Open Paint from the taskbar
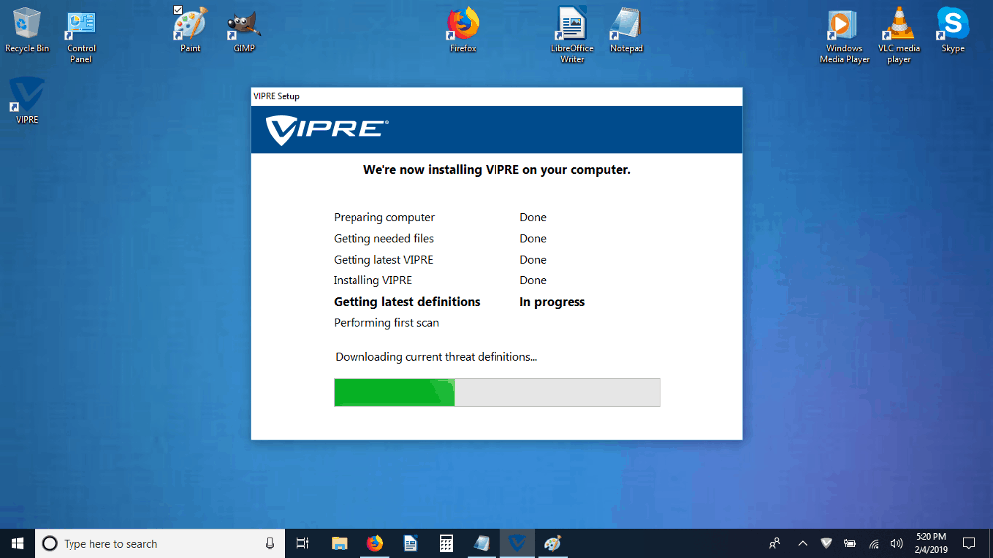 click(x=553, y=543)
